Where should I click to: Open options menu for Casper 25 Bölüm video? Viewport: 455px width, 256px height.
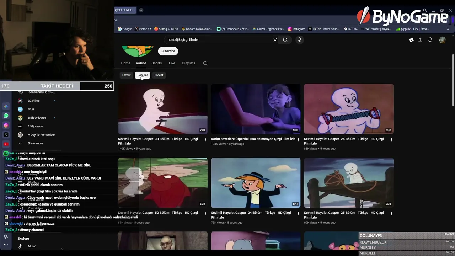click(391, 213)
